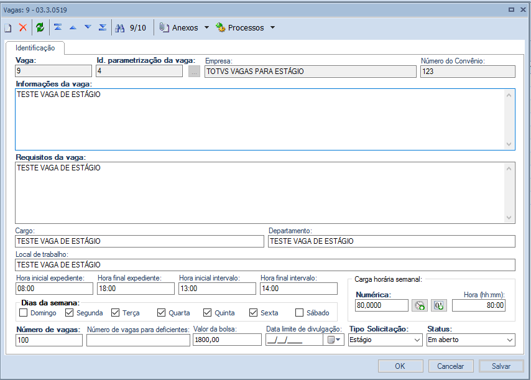Select the Identificação tab
Image resolution: width=531 pixels, height=380 pixels.
pyautogui.click(x=35, y=48)
